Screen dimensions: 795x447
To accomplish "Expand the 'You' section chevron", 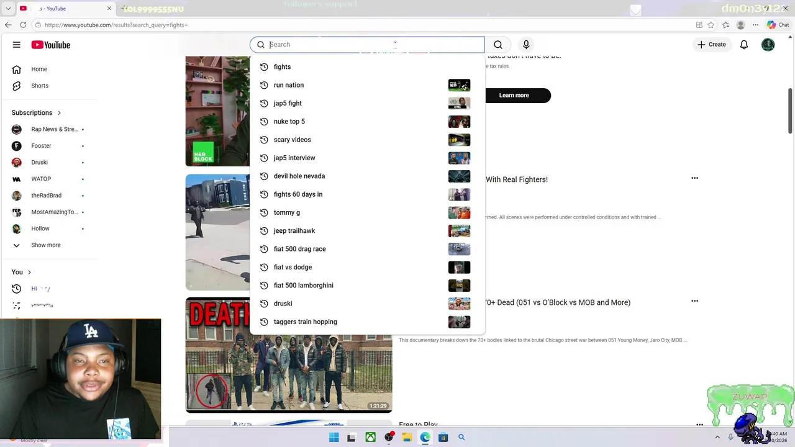I will pos(29,272).
